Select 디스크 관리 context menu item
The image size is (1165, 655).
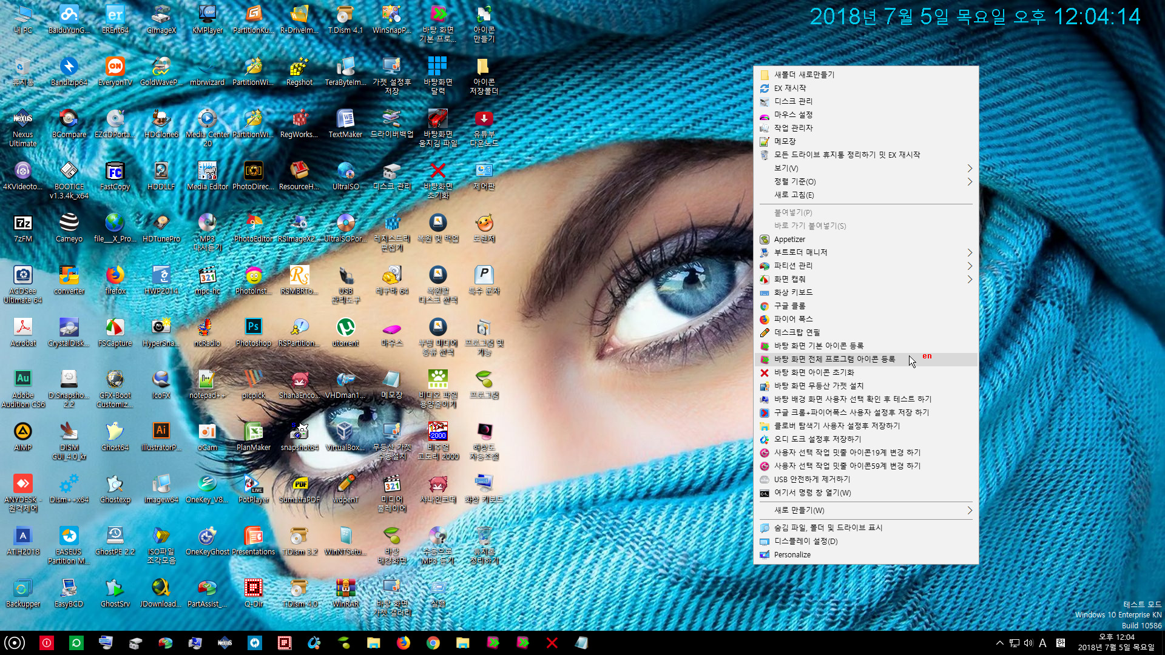[866, 101]
